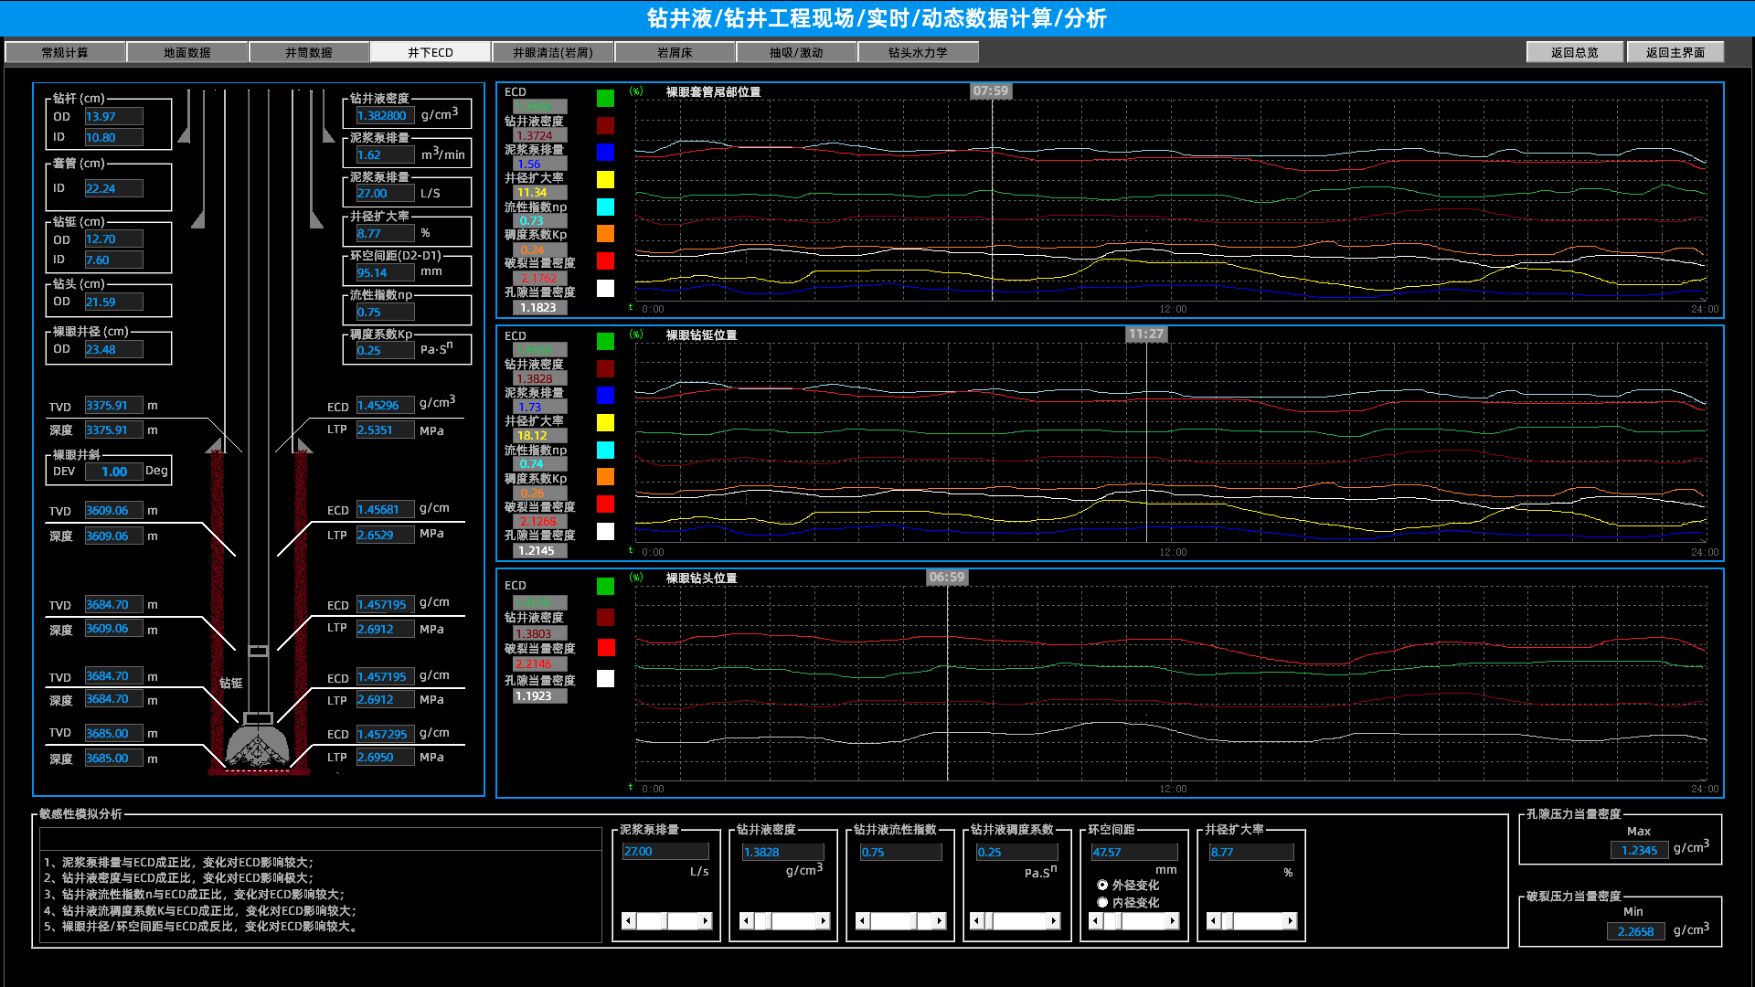Click the 11:27 time marker on 裸眼钻铤位置 chart
1755x987 pixels.
[x=1146, y=334]
